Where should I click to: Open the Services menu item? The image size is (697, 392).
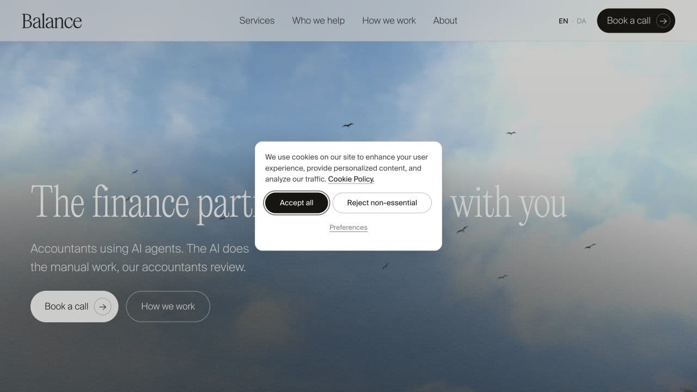[x=257, y=21]
